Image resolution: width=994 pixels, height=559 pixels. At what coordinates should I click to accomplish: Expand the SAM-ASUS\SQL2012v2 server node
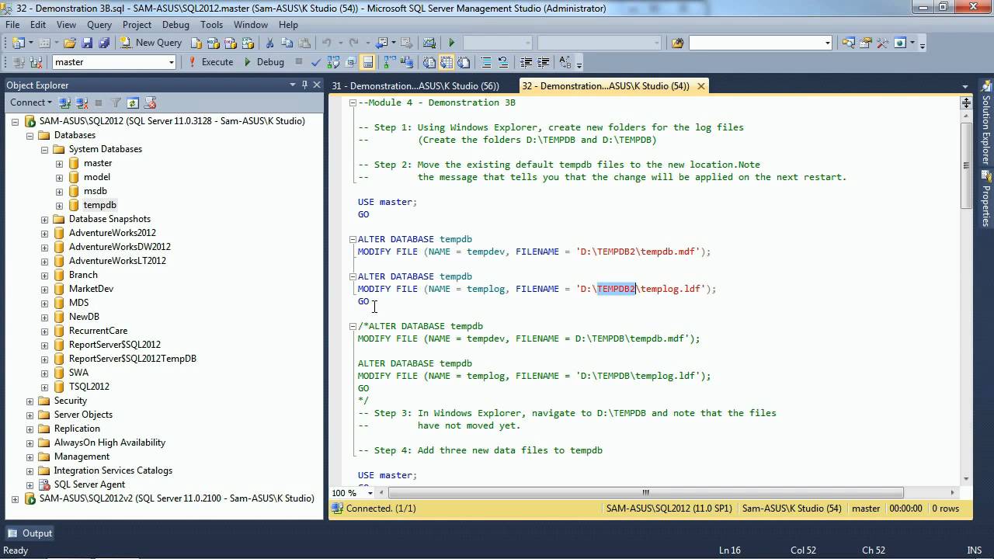(x=15, y=498)
